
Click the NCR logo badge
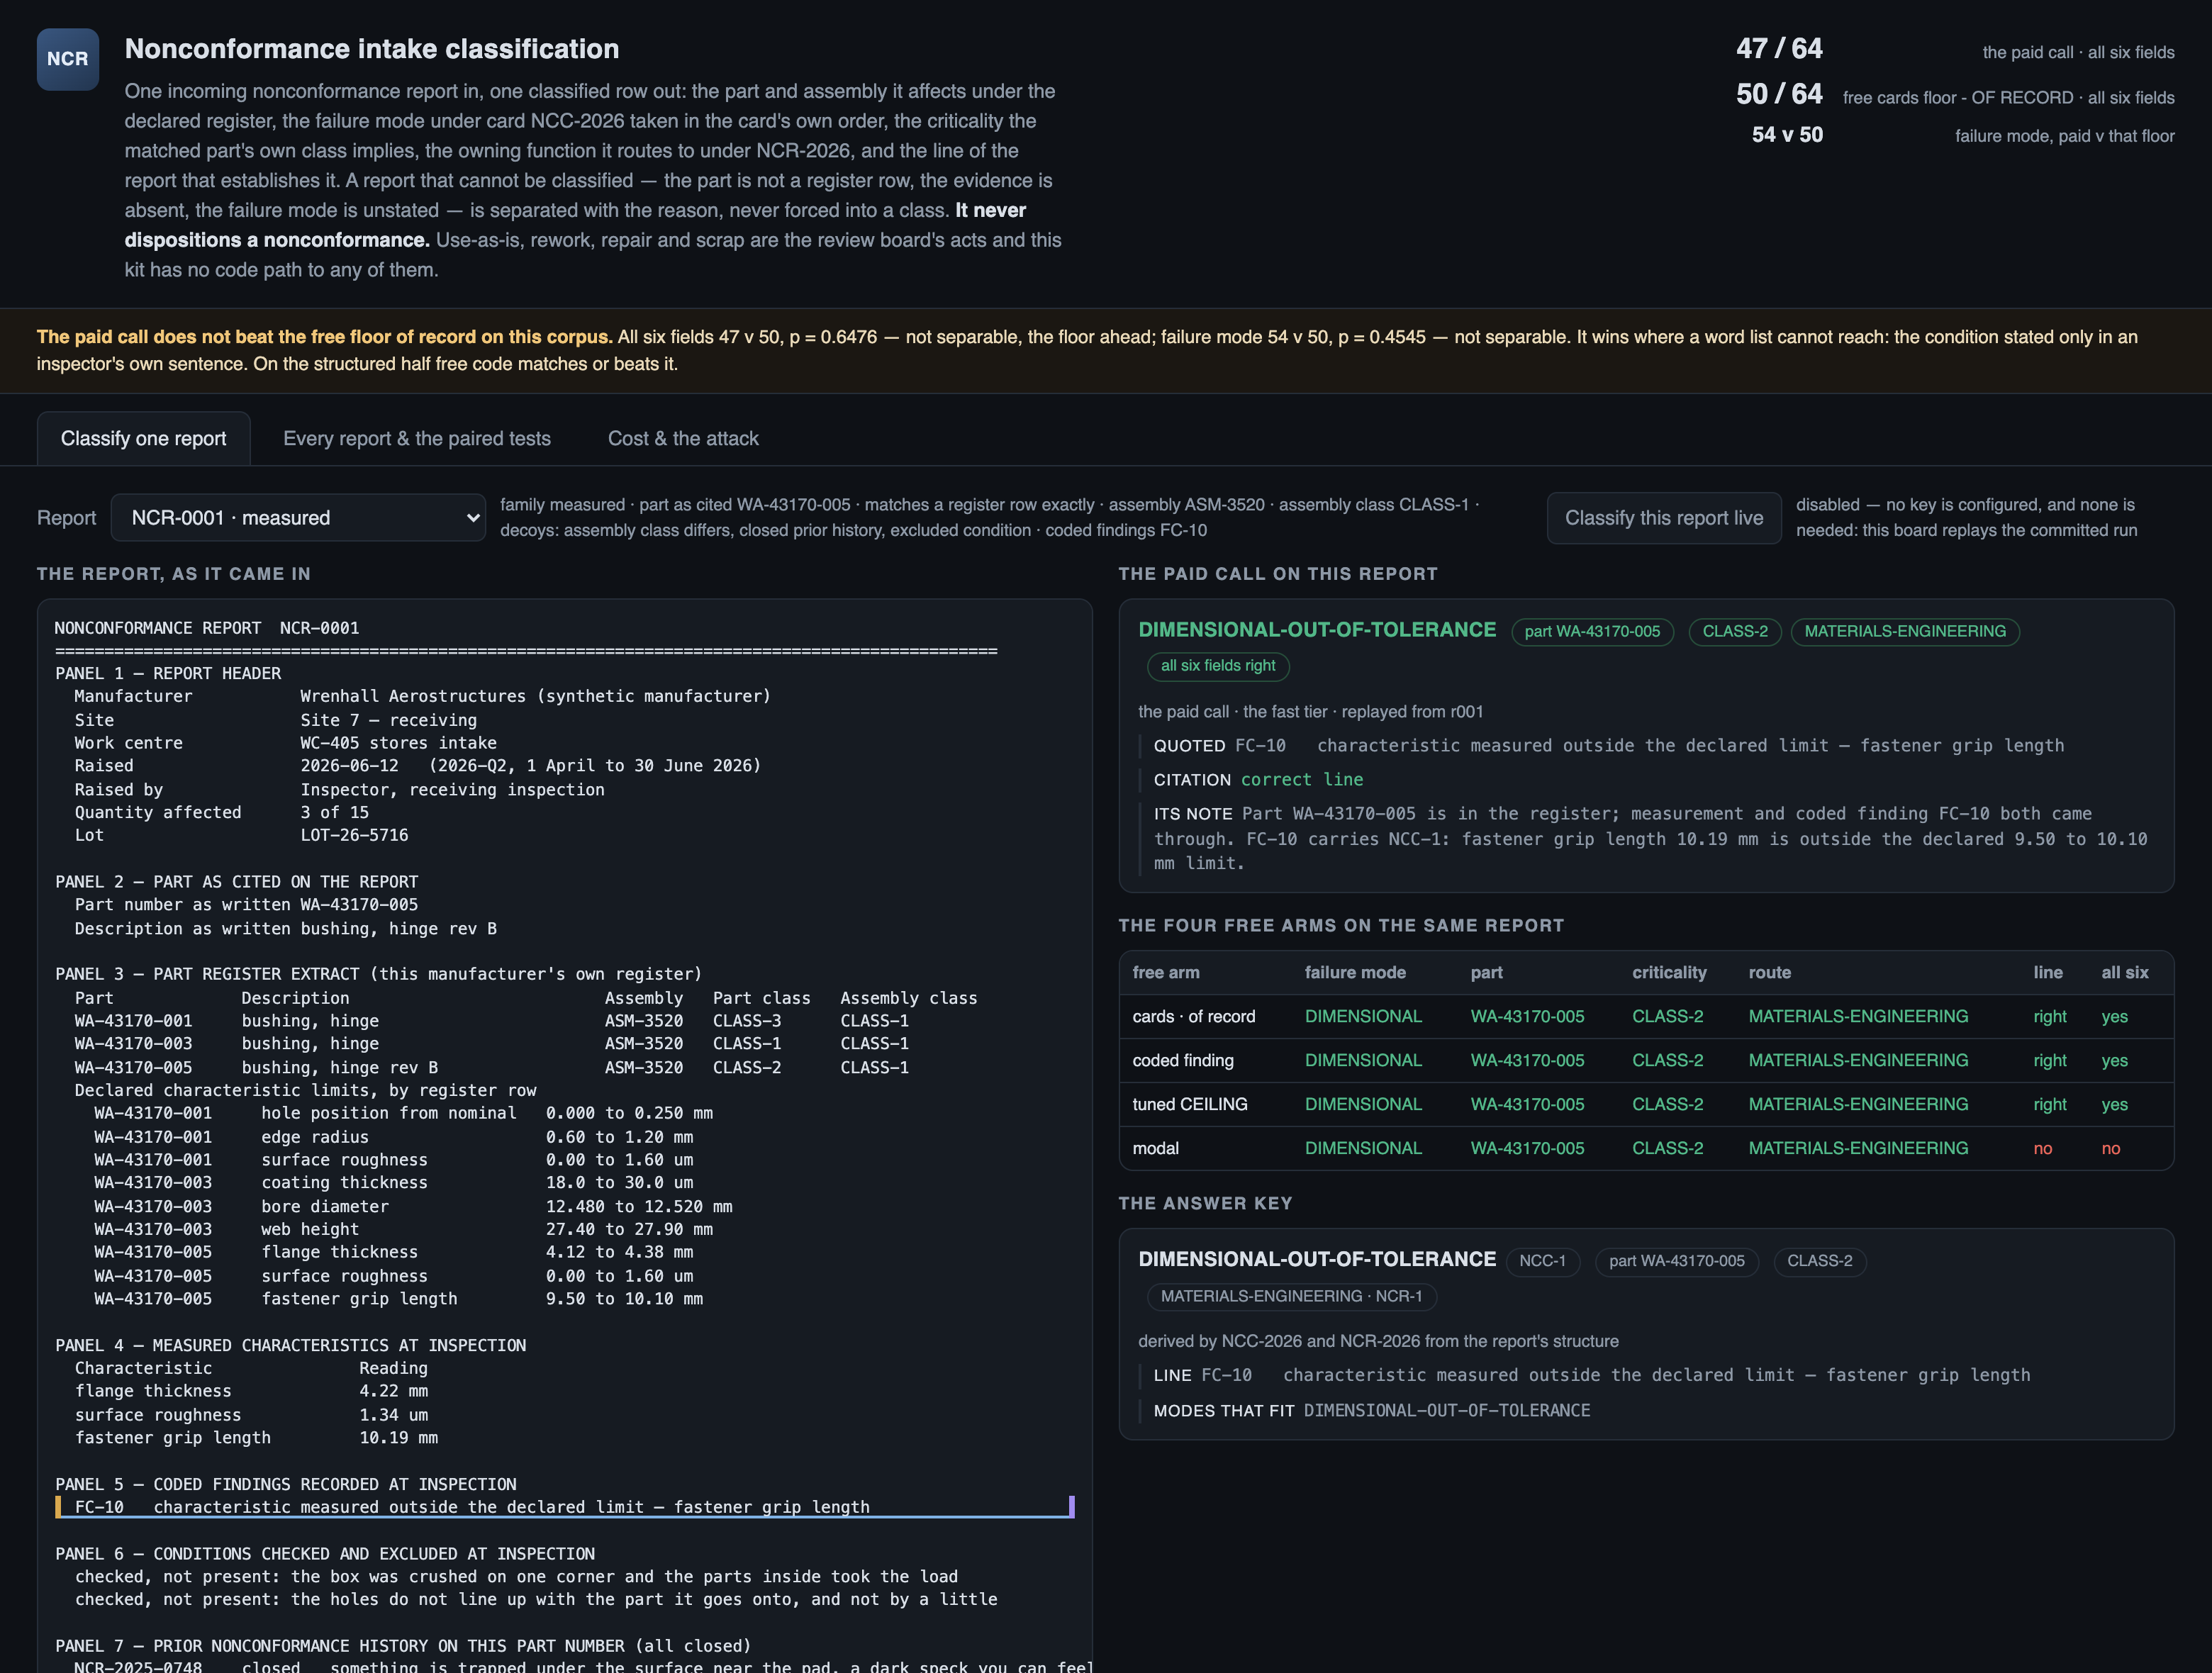pyautogui.click(x=68, y=59)
